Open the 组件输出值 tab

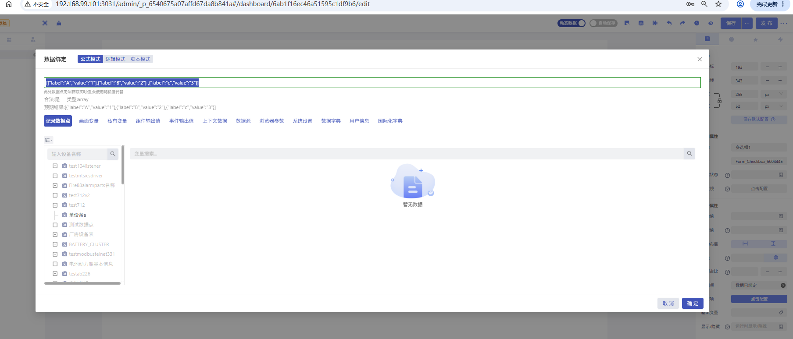[x=148, y=121]
